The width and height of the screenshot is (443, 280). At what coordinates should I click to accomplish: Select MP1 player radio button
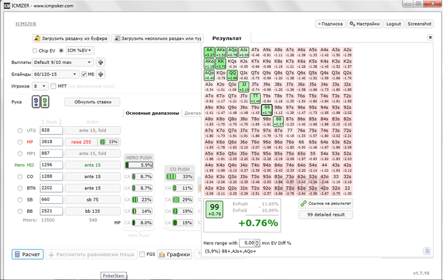20,153
